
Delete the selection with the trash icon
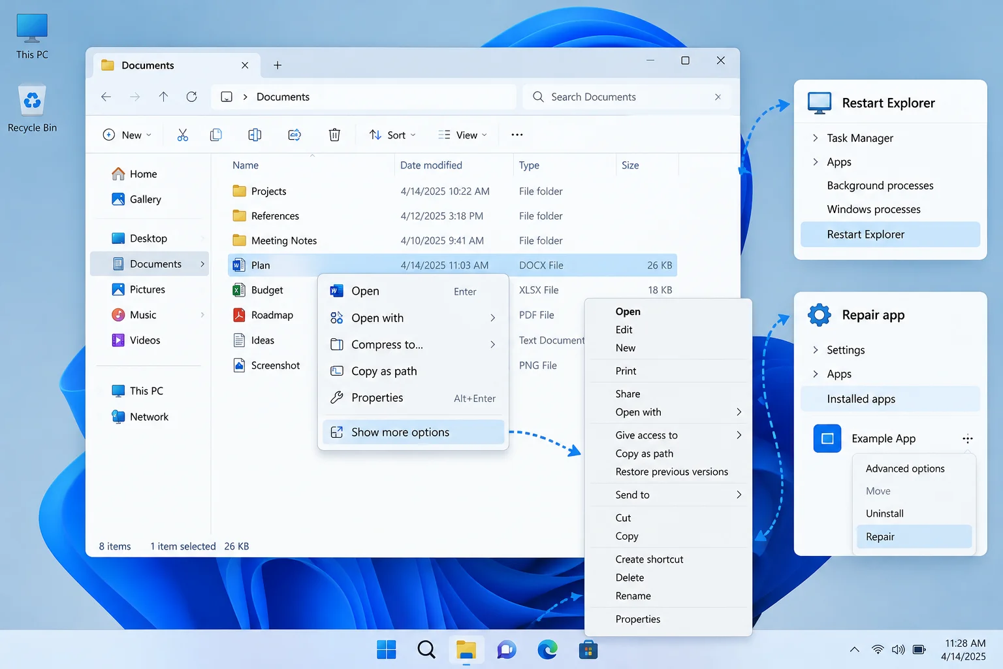click(x=334, y=135)
